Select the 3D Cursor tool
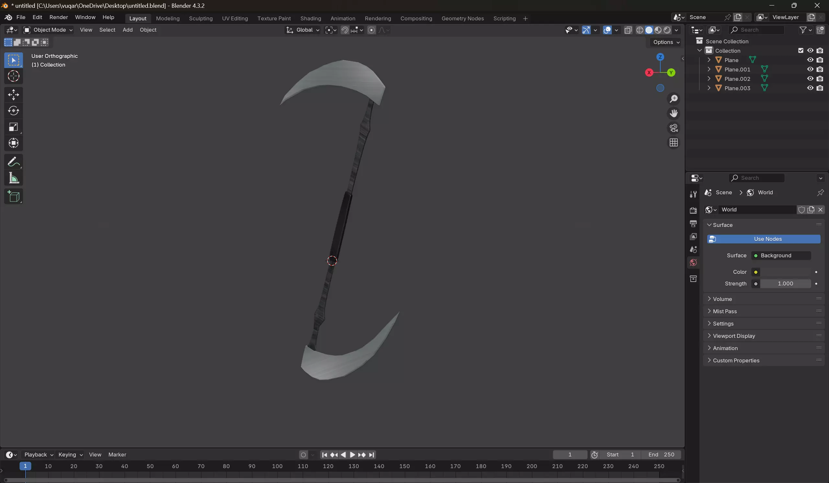Image resolution: width=829 pixels, height=483 pixels. (x=14, y=76)
